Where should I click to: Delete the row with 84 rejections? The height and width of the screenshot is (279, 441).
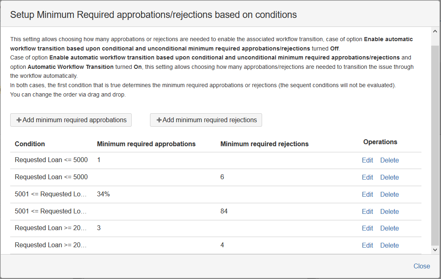click(x=389, y=212)
